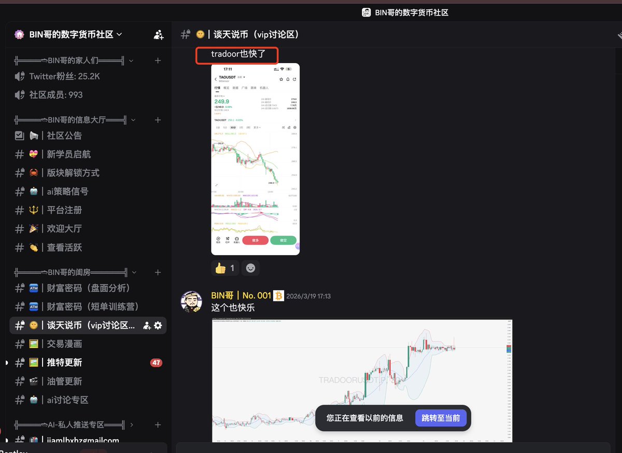The width and height of the screenshot is (622, 453).
Task: Open the TAOUSDT phone screenshot image
Action: [256, 159]
